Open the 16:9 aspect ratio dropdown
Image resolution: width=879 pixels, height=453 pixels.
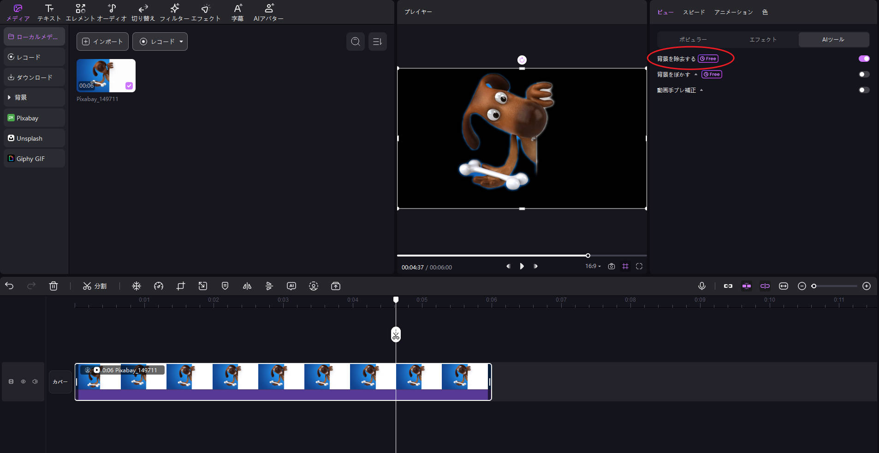[593, 266]
